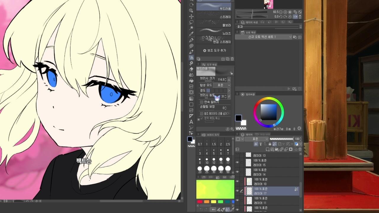This screenshot has height=213, width=379.
Task: Open the 신규 오토 액션 세트 1 dropdown
Action: [264, 37]
